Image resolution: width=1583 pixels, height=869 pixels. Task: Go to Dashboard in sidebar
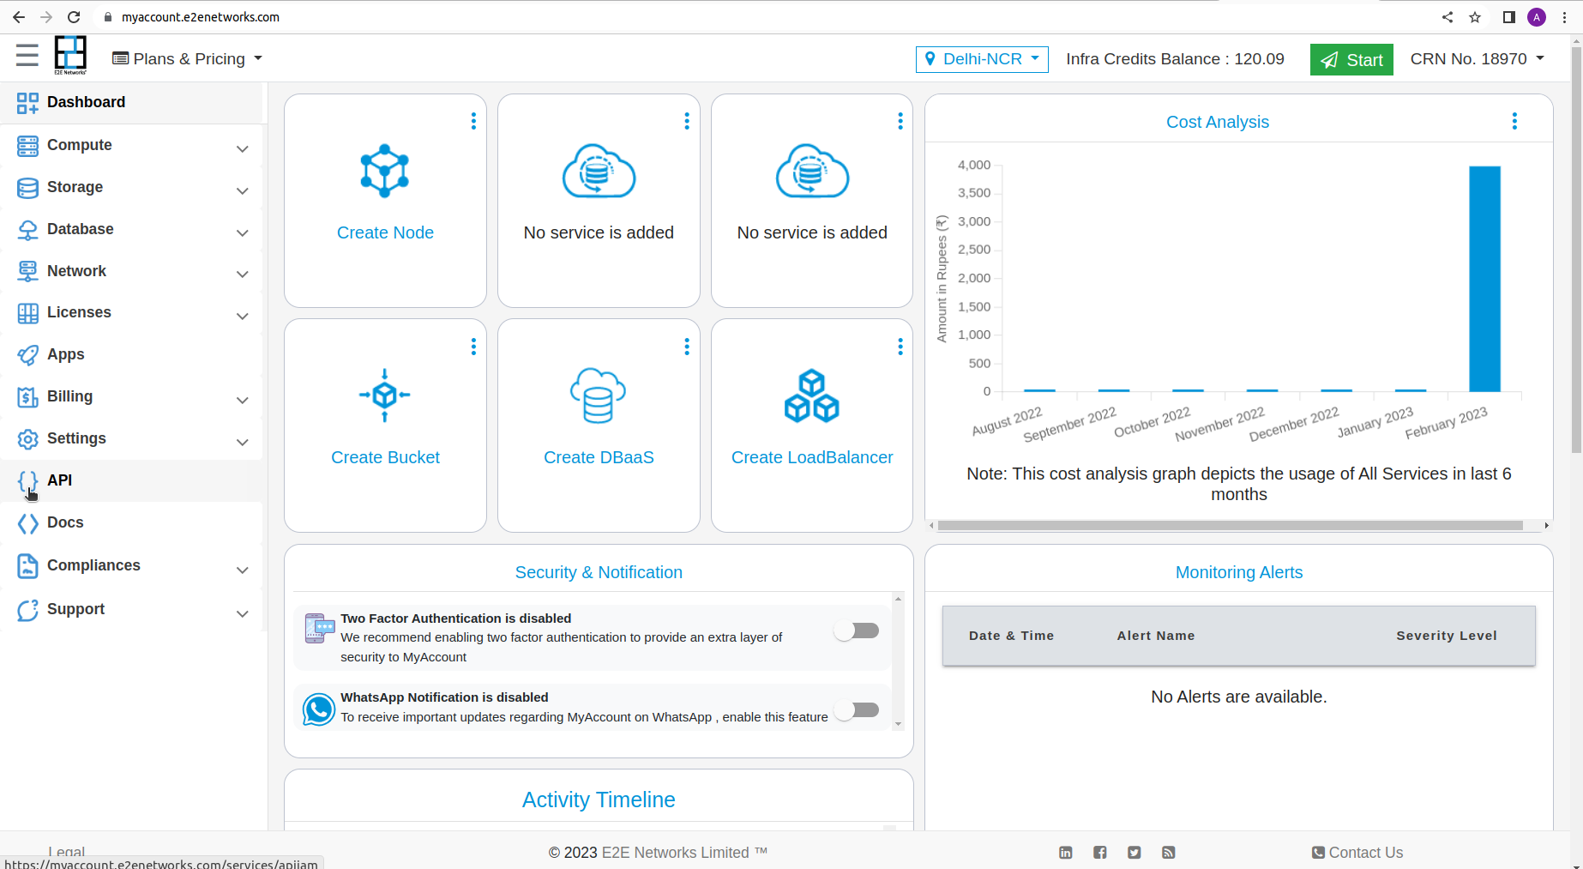pos(132,103)
